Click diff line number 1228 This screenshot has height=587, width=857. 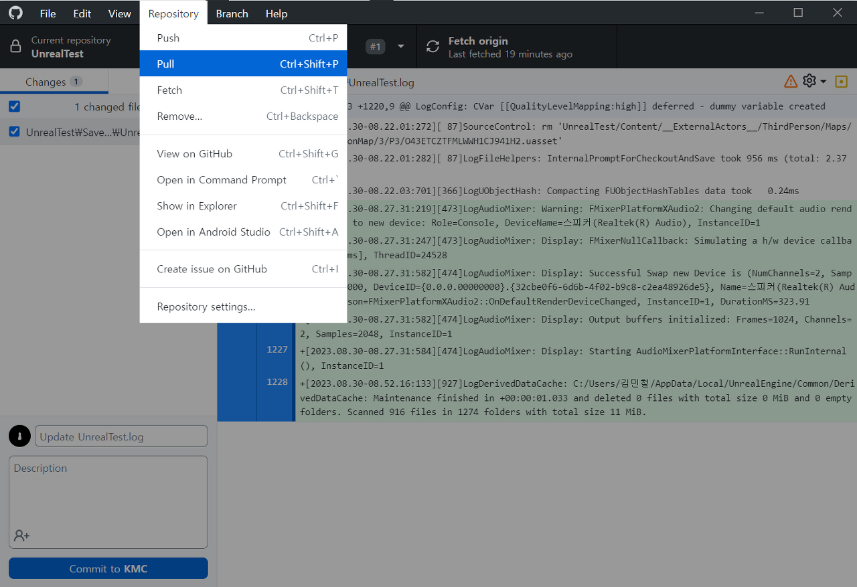coord(277,382)
